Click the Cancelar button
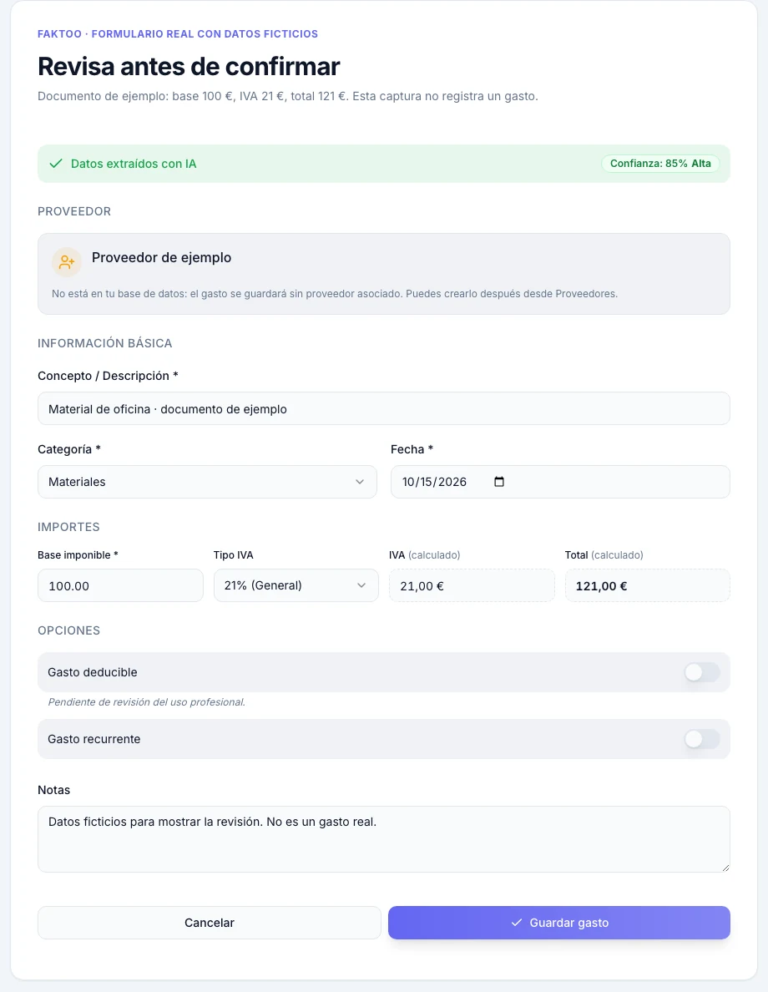Viewport: 768px width, 992px height. tap(210, 923)
